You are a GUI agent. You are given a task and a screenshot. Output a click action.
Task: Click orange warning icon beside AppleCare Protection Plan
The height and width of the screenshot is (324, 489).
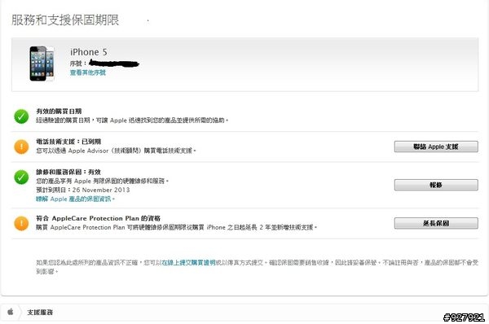pos(21,223)
